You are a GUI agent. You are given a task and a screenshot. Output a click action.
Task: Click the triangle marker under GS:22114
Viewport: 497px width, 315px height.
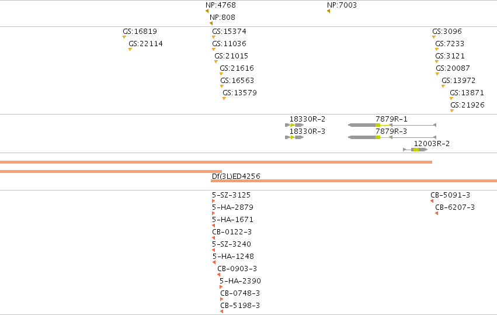tap(130, 49)
